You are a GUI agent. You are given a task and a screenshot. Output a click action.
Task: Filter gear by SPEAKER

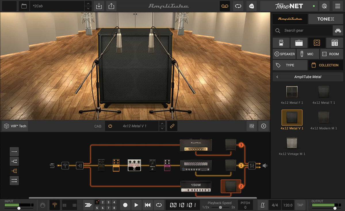coord(284,54)
